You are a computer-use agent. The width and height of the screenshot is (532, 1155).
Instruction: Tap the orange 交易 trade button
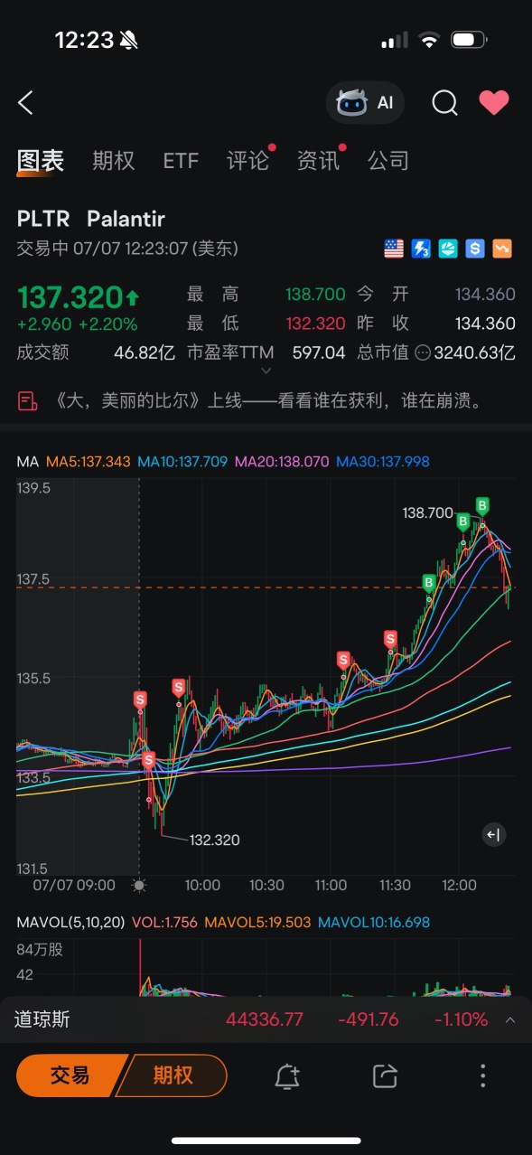pos(70,1075)
